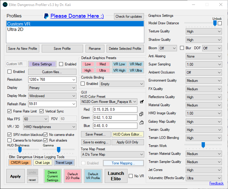Screen dimensions: 228x189
Task: Click the HUD color preset export icon
Action: point(142,102)
